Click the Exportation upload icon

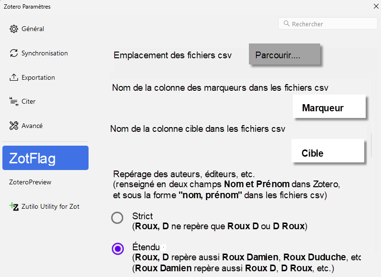(13, 77)
